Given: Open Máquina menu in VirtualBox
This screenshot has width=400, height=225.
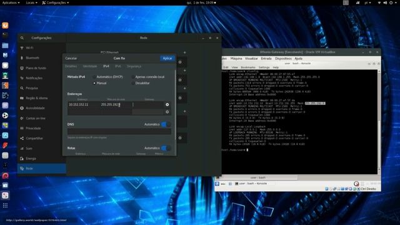Looking at the screenshot, I should tap(236, 58).
